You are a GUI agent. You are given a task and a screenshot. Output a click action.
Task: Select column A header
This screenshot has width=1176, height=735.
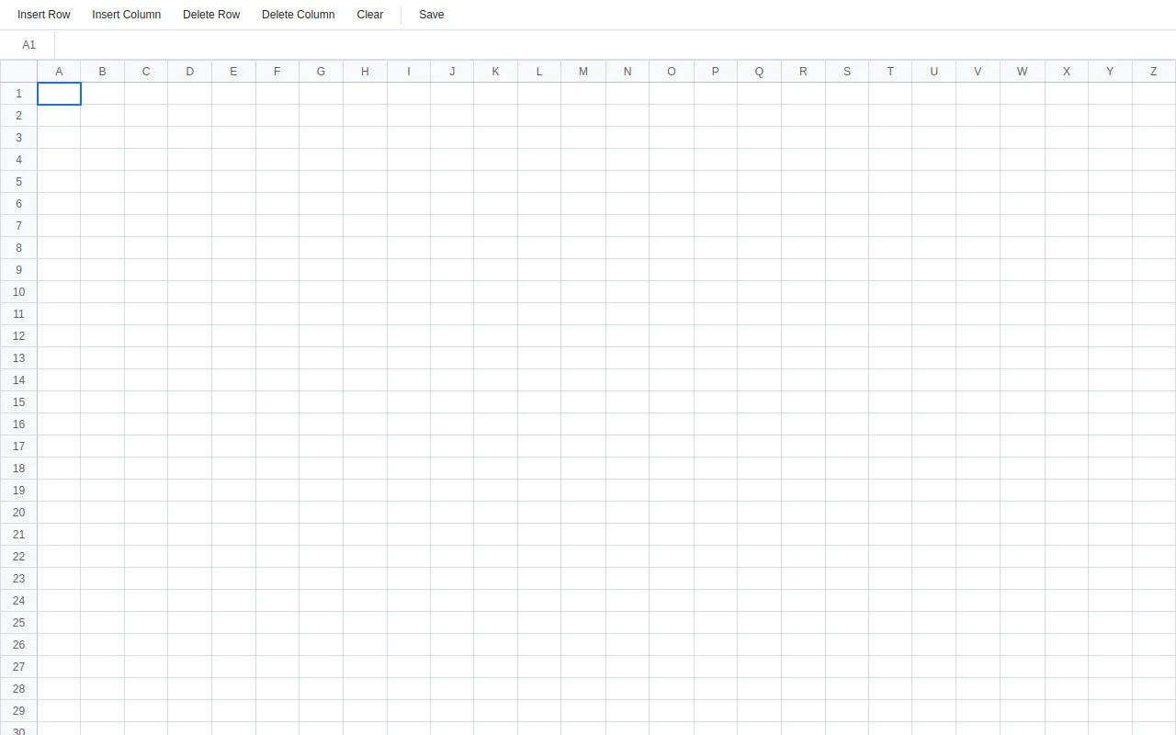click(59, 72)
